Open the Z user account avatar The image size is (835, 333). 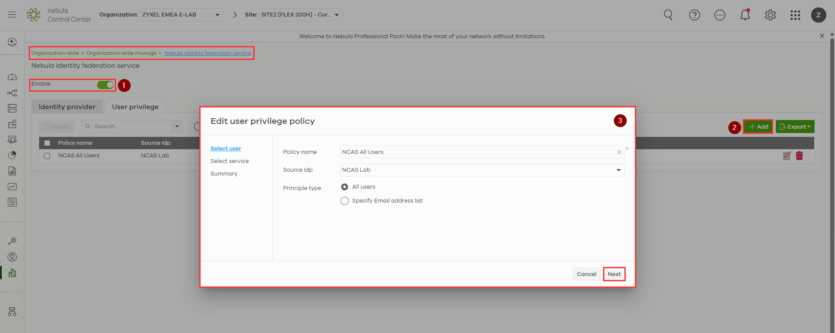(818, 15)
